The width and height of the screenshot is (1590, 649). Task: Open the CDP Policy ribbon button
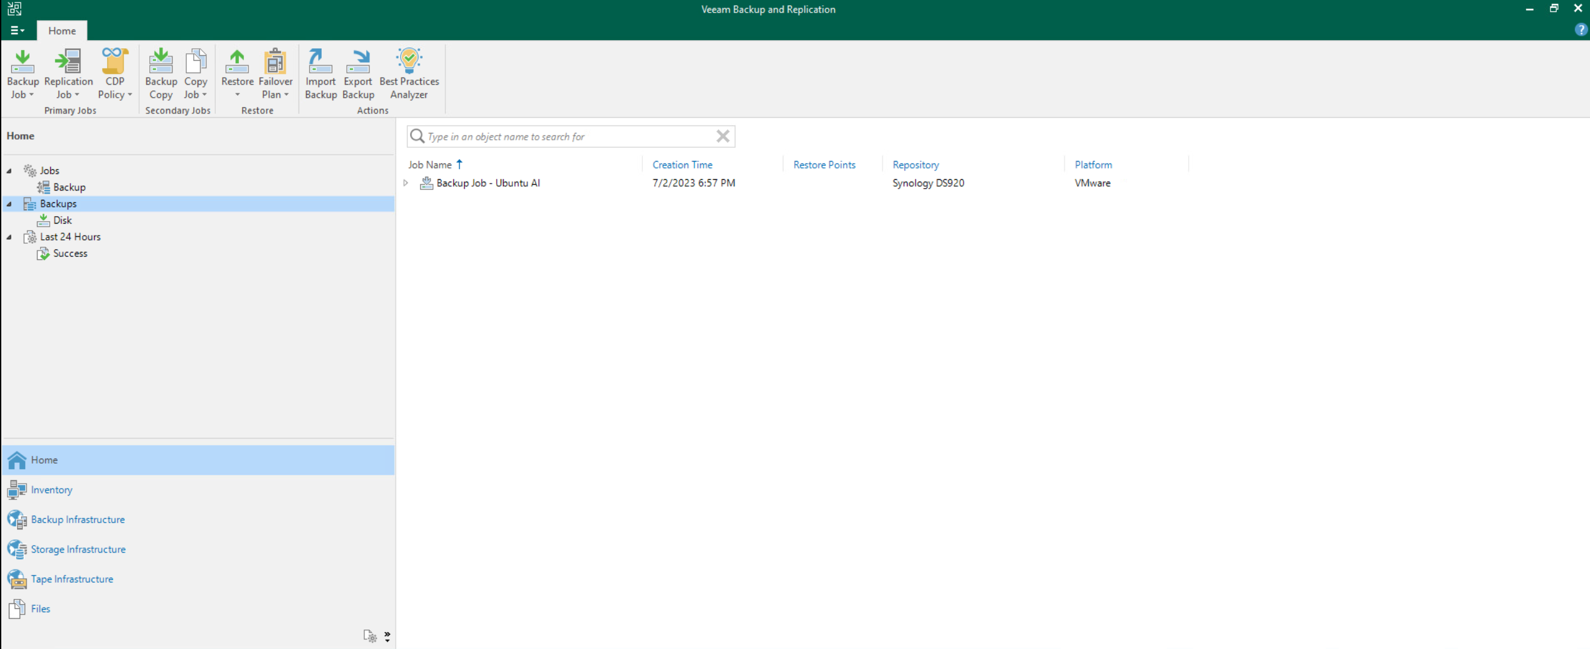tap(115, 74)
